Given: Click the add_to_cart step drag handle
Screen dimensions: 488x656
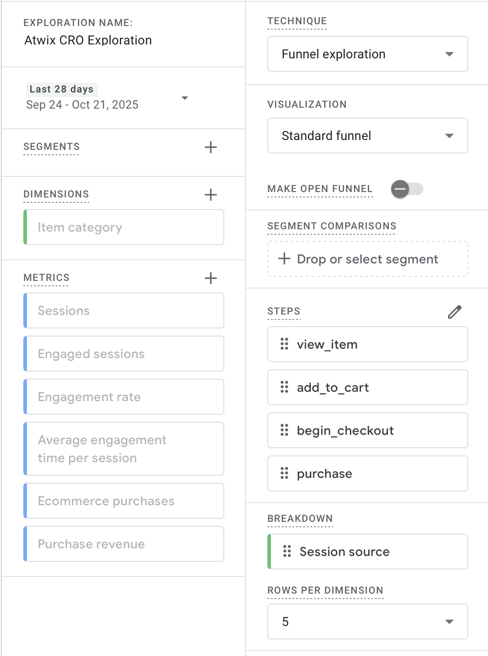Looking at the screenshot, I should (284, 387).
